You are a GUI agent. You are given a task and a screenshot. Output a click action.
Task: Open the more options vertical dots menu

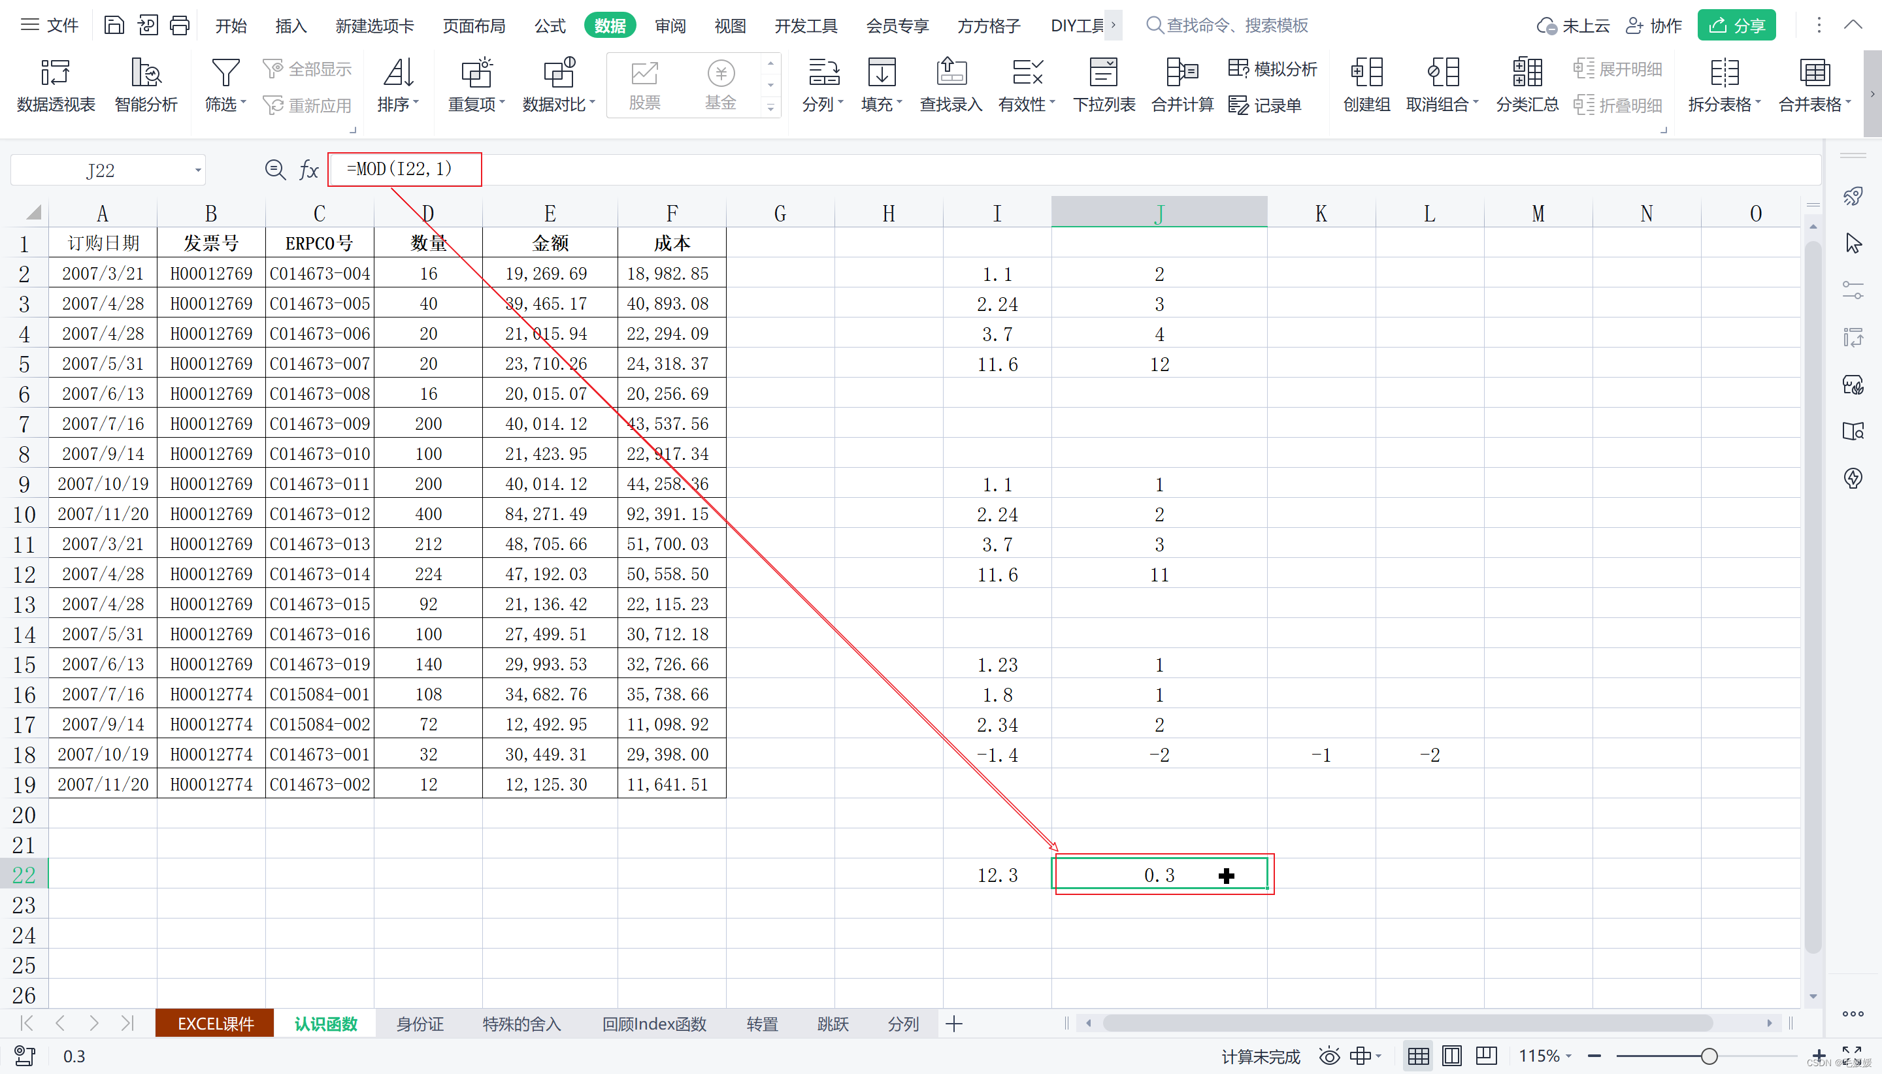[x=1819, y=25]
